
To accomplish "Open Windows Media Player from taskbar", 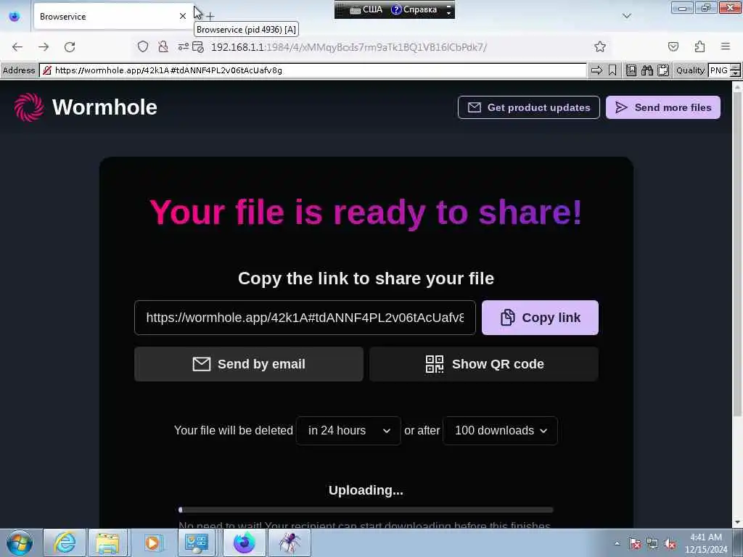I will pyautogui.click(x=152, y=542).
